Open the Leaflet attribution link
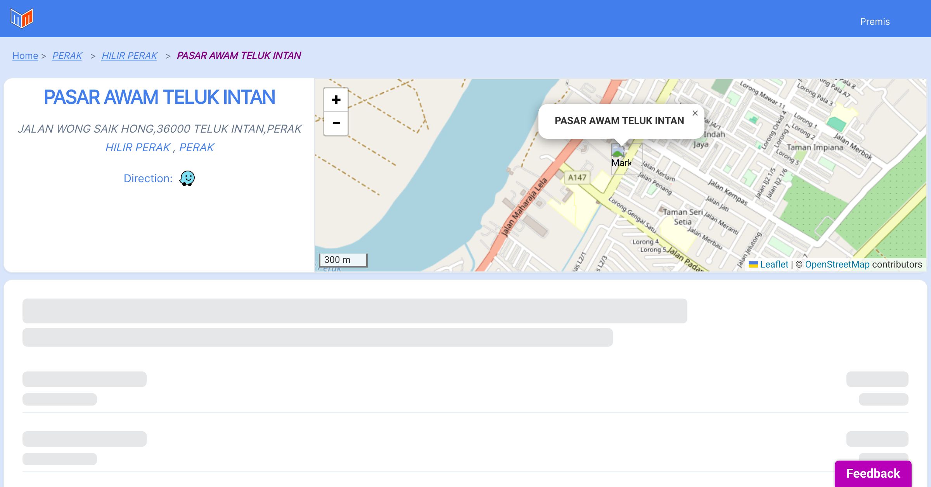 pos(774,264)
